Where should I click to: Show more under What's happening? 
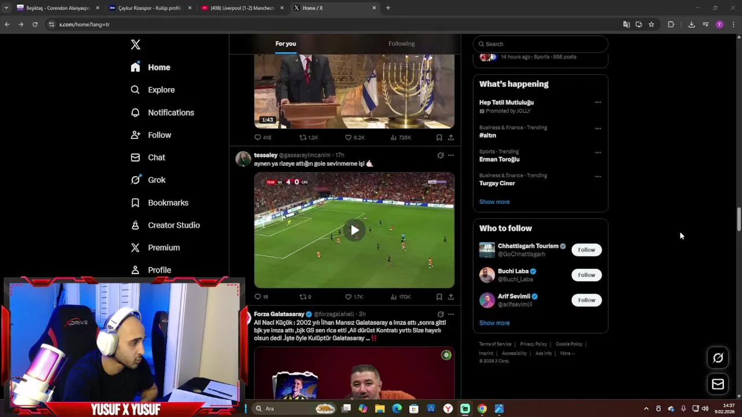(x=494, y=202)
